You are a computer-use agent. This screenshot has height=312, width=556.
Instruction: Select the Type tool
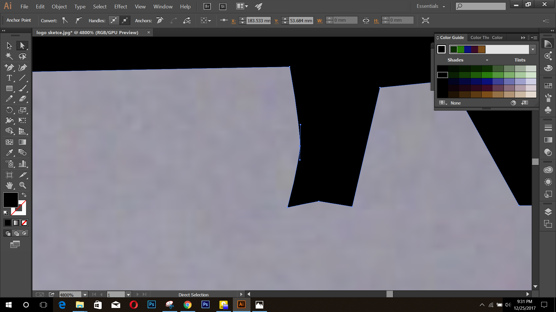(x=9, y=78)
